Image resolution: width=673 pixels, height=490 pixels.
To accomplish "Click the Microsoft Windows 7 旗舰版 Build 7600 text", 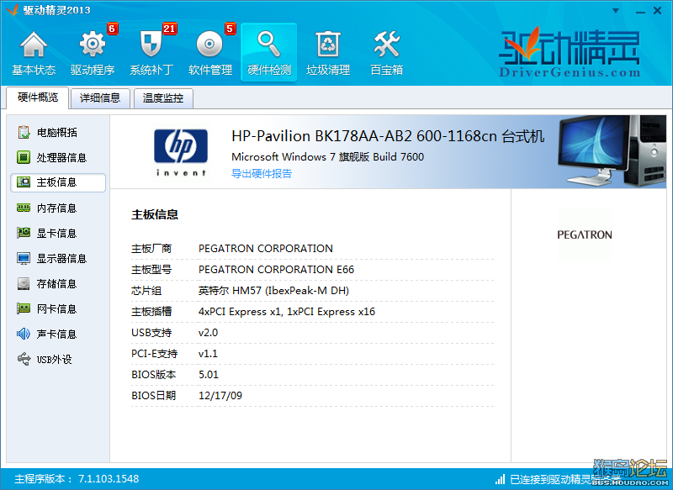I will [327, 157].
